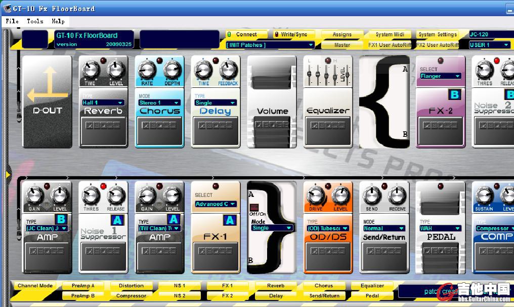
Task: Open the Send/Return mode Normal dropdown
Action: [384, 228]
